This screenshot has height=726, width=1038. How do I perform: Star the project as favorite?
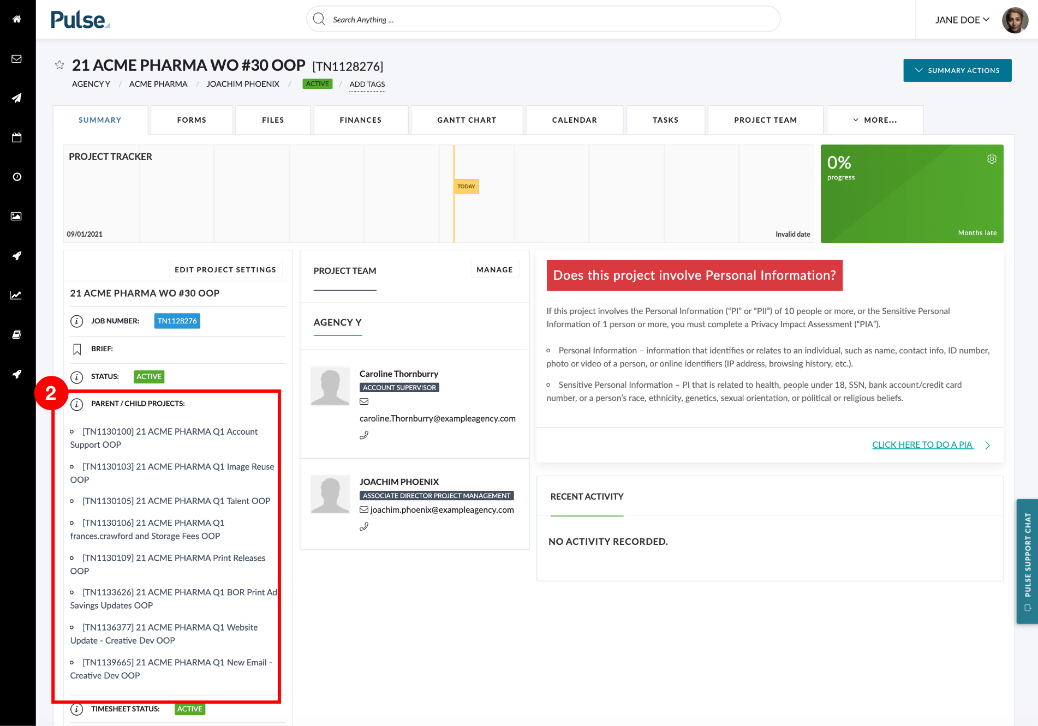click(59, 65)
